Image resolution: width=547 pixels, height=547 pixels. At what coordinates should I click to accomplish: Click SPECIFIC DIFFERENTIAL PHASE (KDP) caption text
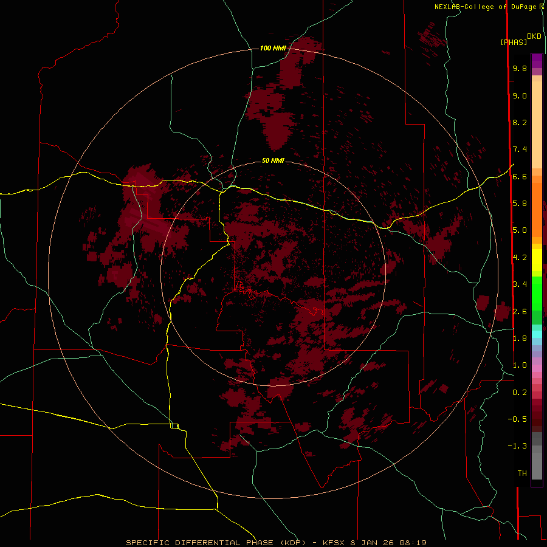point(216,543)
